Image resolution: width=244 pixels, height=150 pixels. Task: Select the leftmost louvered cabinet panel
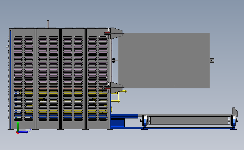pyautogui.click(x=23, y=79)
